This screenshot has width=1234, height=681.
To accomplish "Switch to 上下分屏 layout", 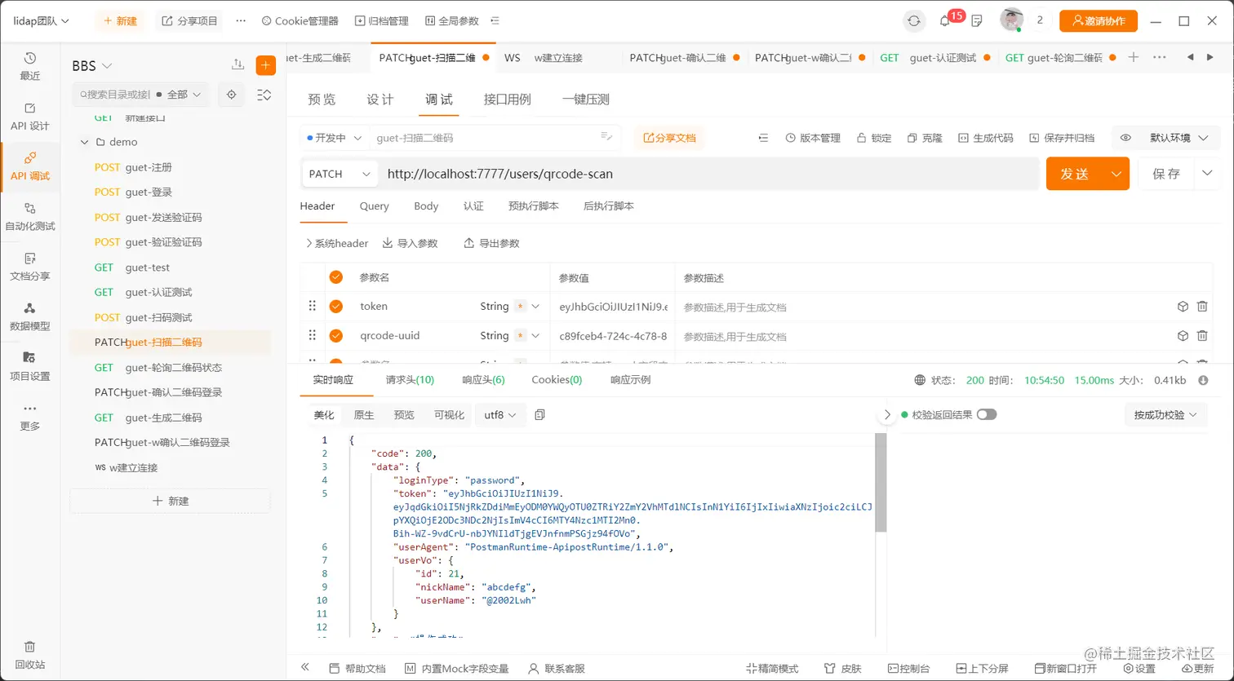I will pyautogui.click(x=982, y=669).
